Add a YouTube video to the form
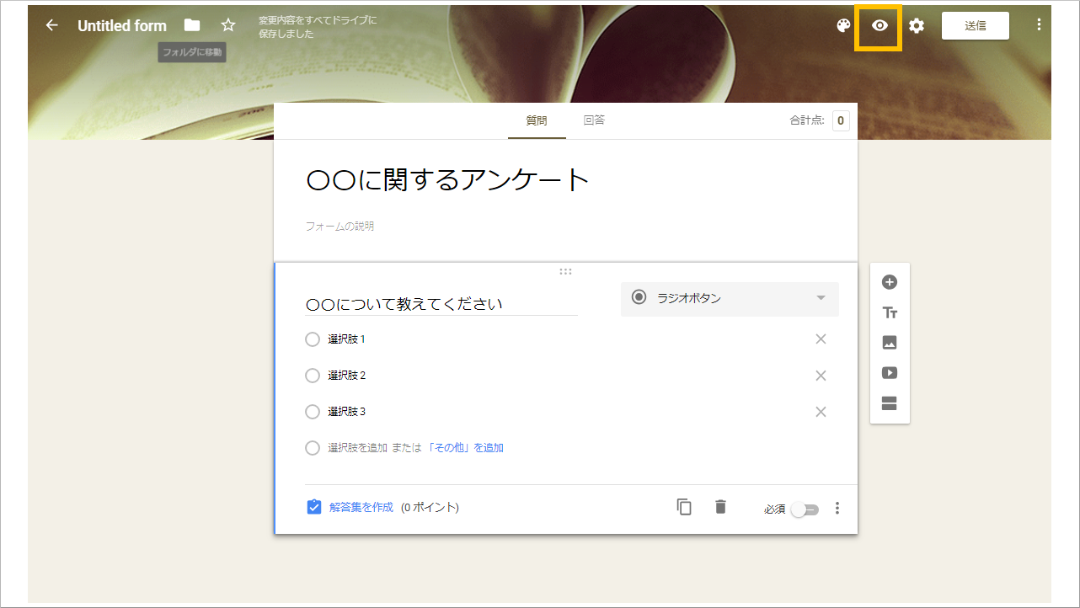Image resolution: width=1080 pixels, height=608 pixels. (x=890, y=373)
